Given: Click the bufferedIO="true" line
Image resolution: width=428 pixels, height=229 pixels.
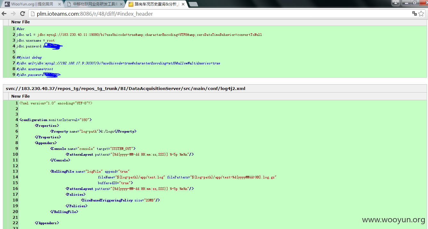Looking at the screenshot, I should [x=115, y=183].
